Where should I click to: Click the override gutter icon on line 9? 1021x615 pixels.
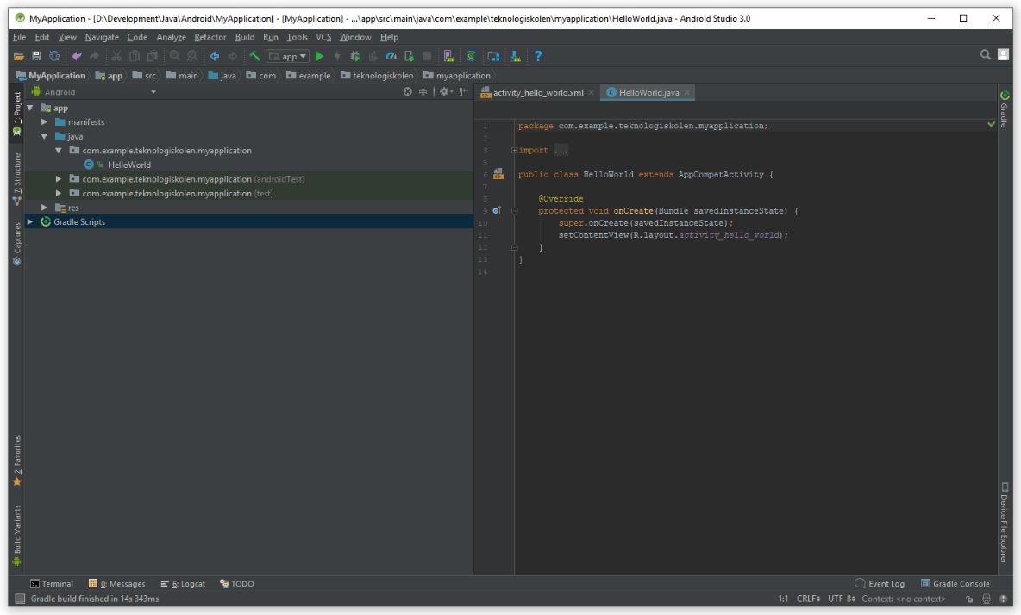(x=497, y=211)
